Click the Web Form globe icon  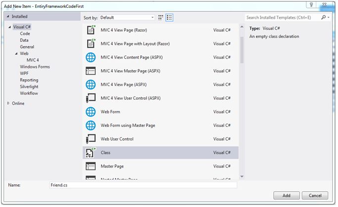91,112
